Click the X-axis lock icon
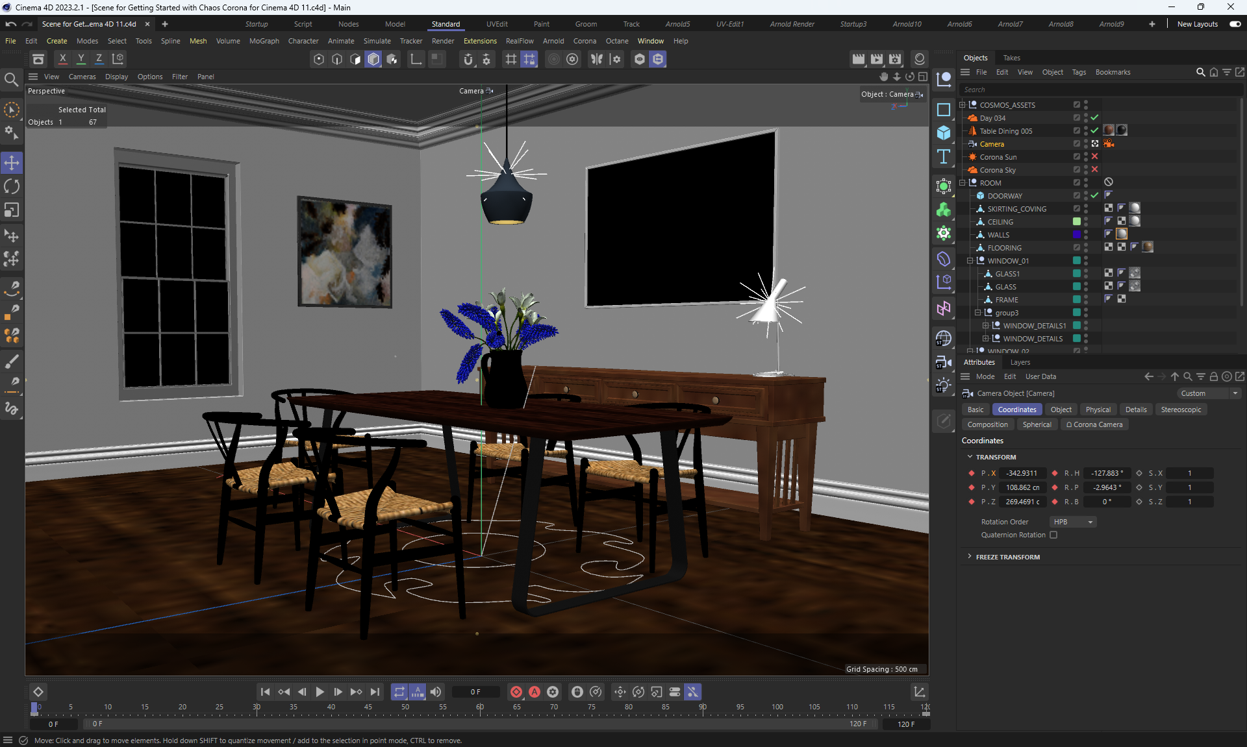Image resolution: width=1247 pixels, height=747 pixels. click(62, 58)
